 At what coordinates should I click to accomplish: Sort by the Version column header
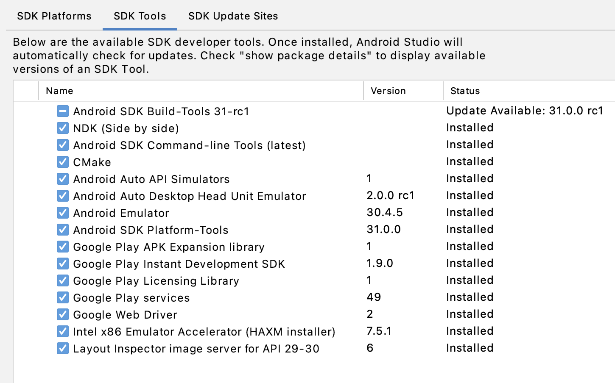click(403, 91)
